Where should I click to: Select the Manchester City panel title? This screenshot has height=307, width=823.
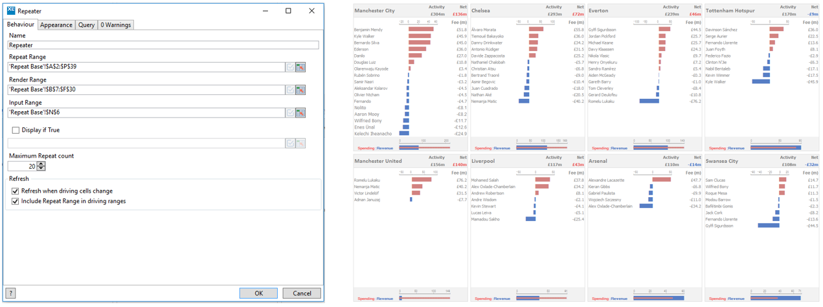374,11
